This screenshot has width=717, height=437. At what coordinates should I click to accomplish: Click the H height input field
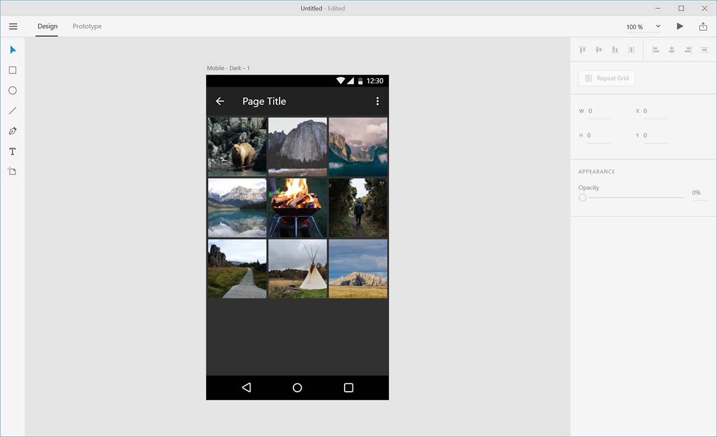[x=599, y=136]
